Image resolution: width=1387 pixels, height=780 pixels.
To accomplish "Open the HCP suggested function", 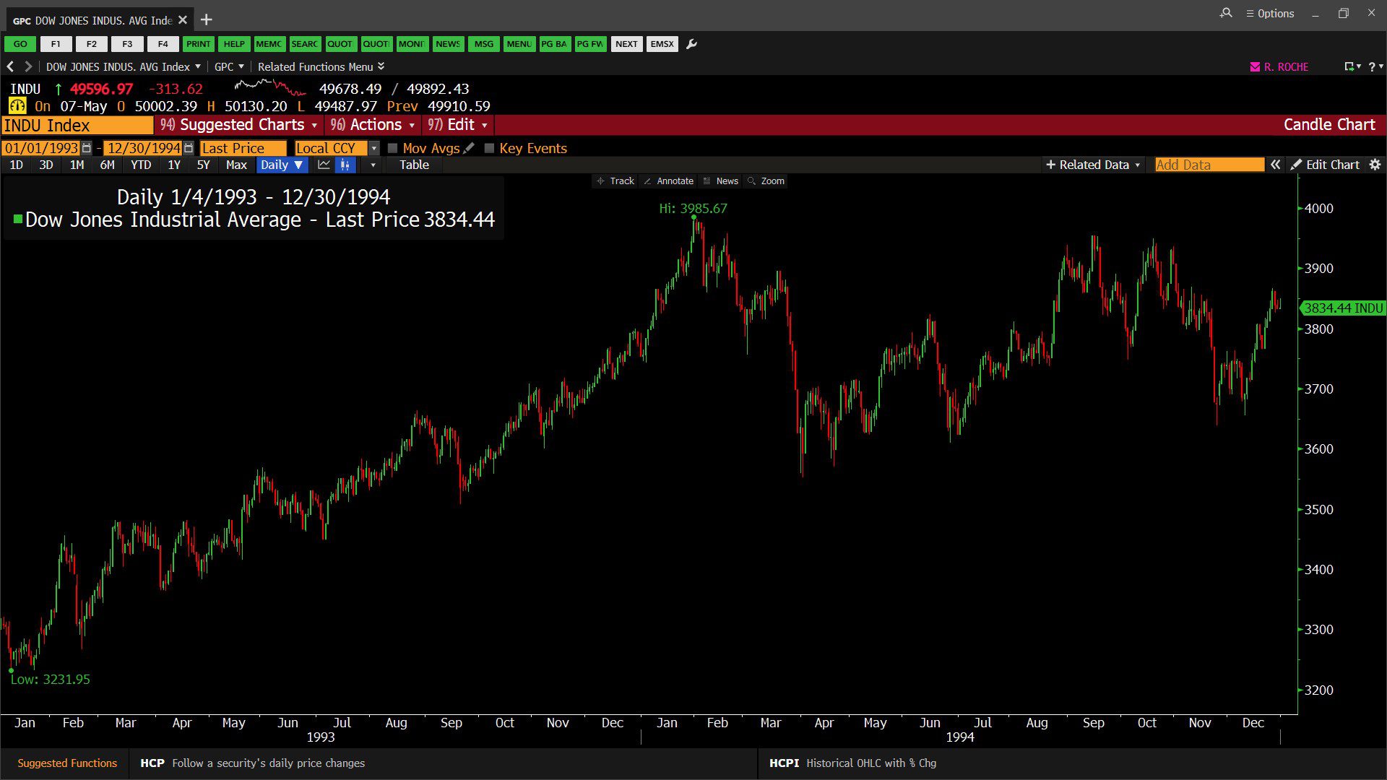I will pos(253,763).
